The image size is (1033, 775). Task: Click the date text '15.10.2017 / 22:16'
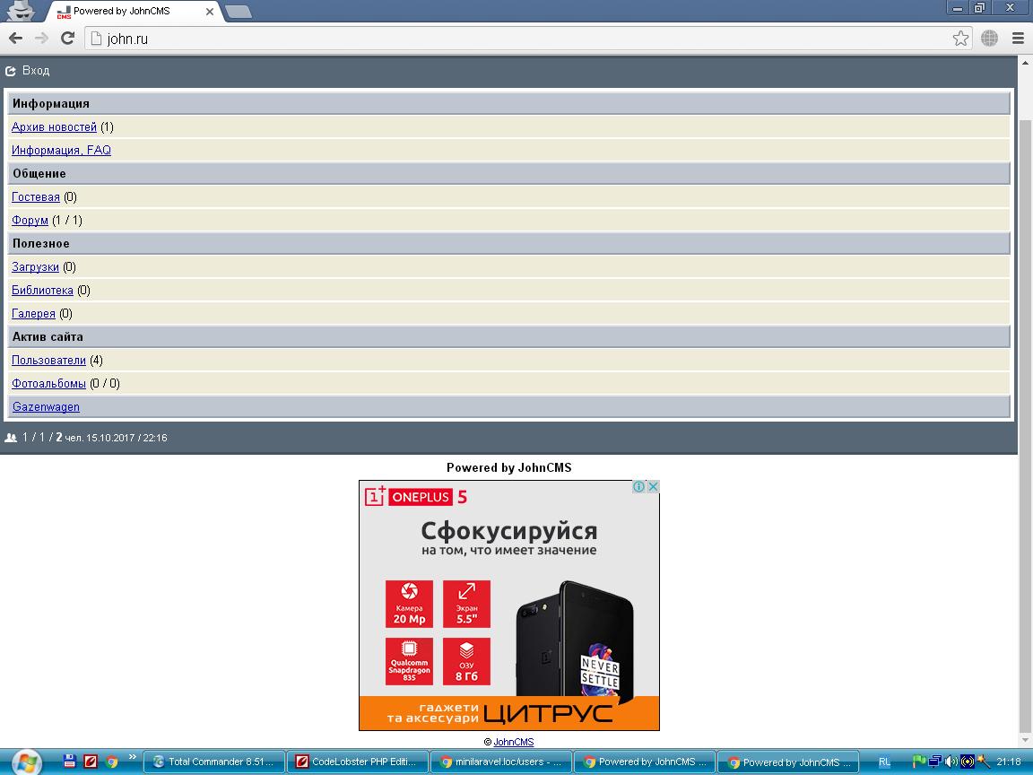click(126, 438)
